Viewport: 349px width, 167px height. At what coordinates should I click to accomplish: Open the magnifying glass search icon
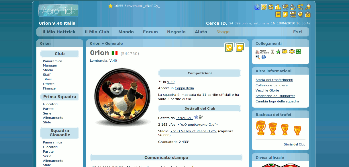308,7
